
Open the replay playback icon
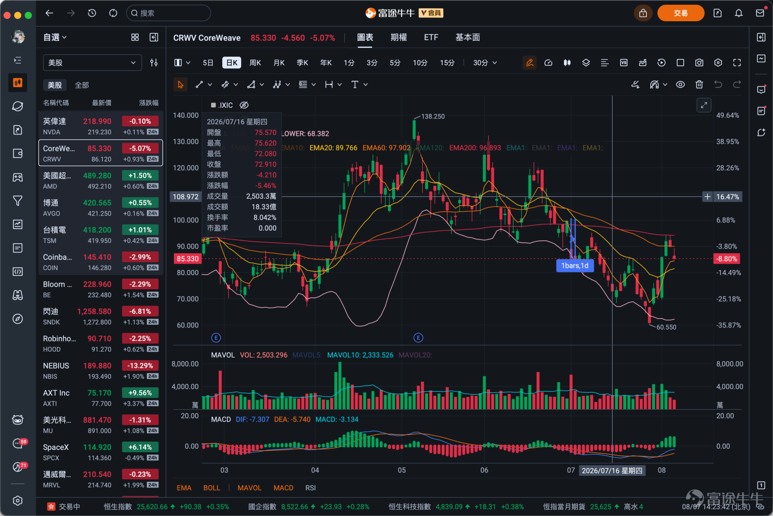(x=661, y=63)
